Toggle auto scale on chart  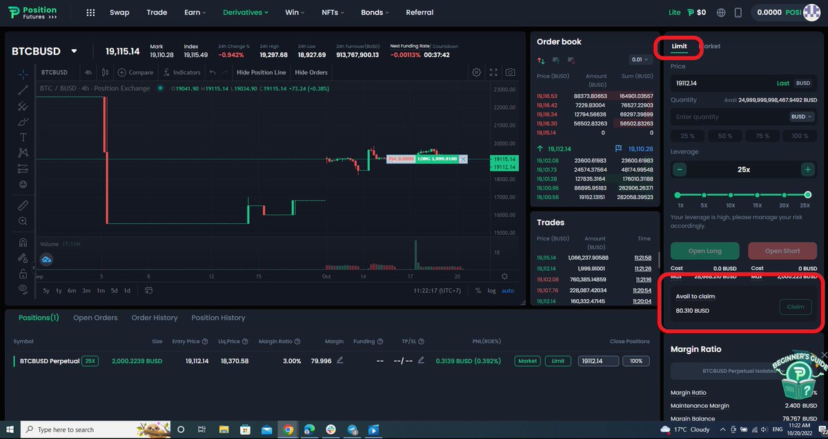click(x=508, y=290)
